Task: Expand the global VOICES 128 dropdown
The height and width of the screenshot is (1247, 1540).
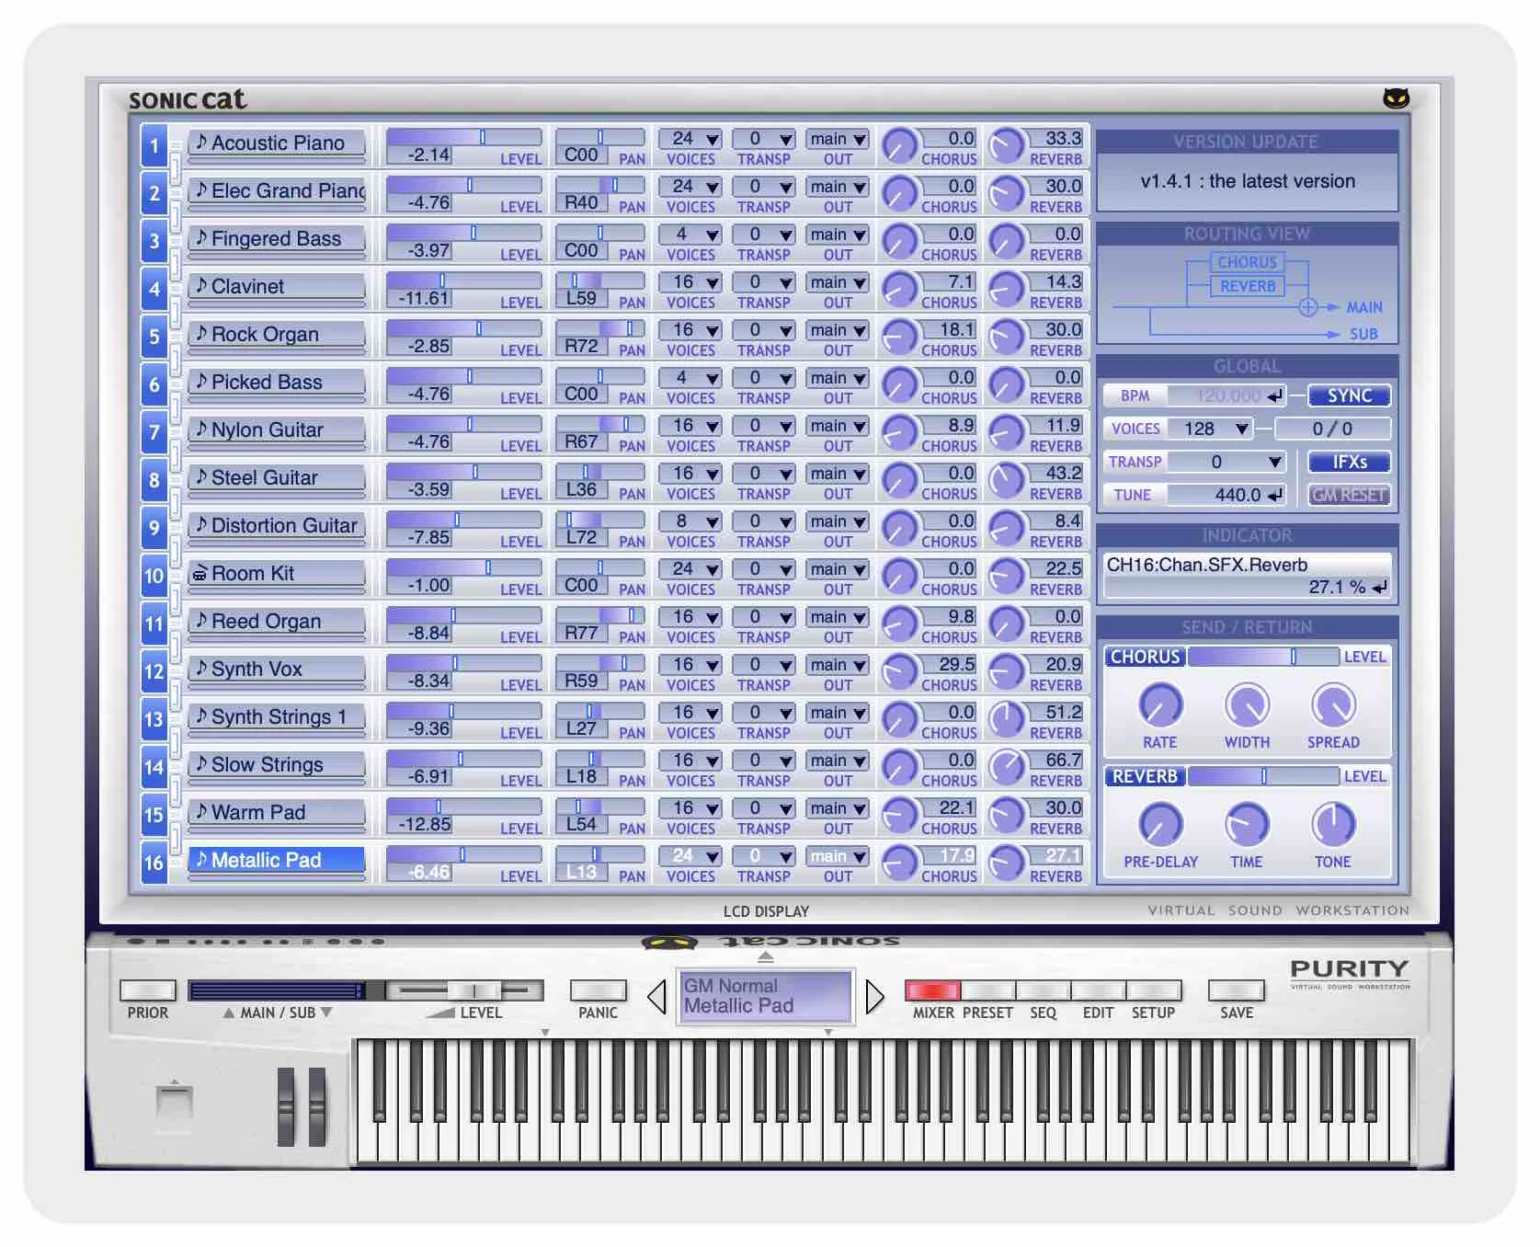Action: (x=1242, y=429)
